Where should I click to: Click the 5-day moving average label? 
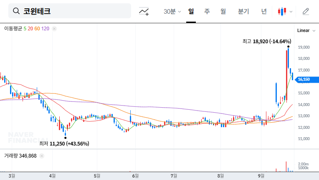coord(25,29)
